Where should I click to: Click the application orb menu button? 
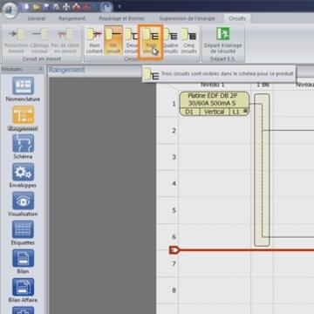point(10,10)
